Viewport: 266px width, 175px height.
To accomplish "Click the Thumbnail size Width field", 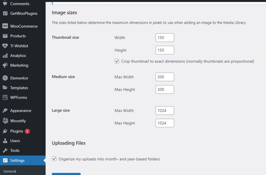I will 165,37.
